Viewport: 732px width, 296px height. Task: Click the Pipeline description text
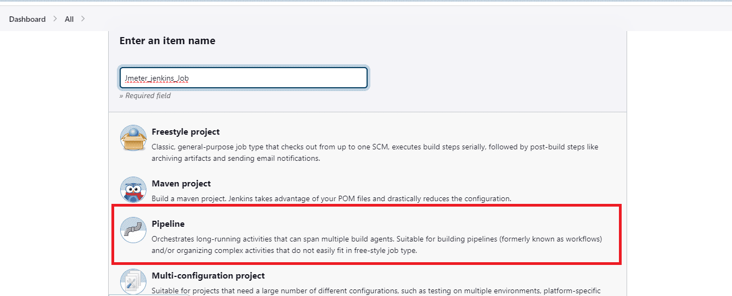point(376,245)
